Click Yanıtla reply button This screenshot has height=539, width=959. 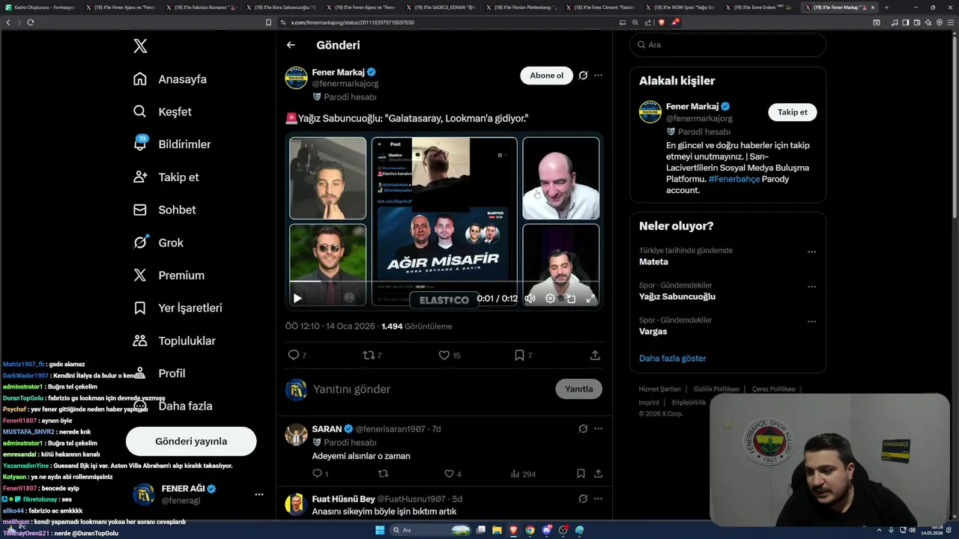coord(578,389)
